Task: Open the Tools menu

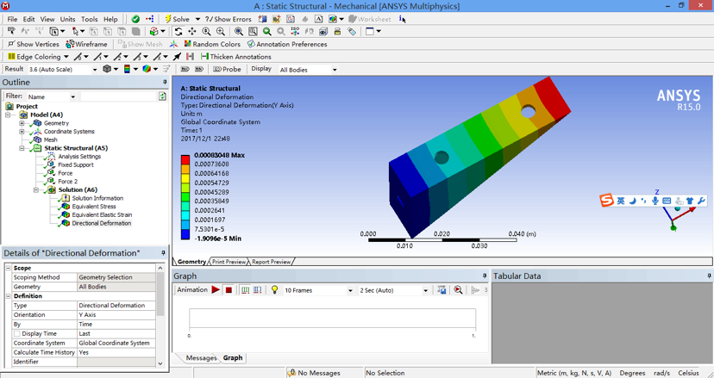Action: tap(90, 19)
